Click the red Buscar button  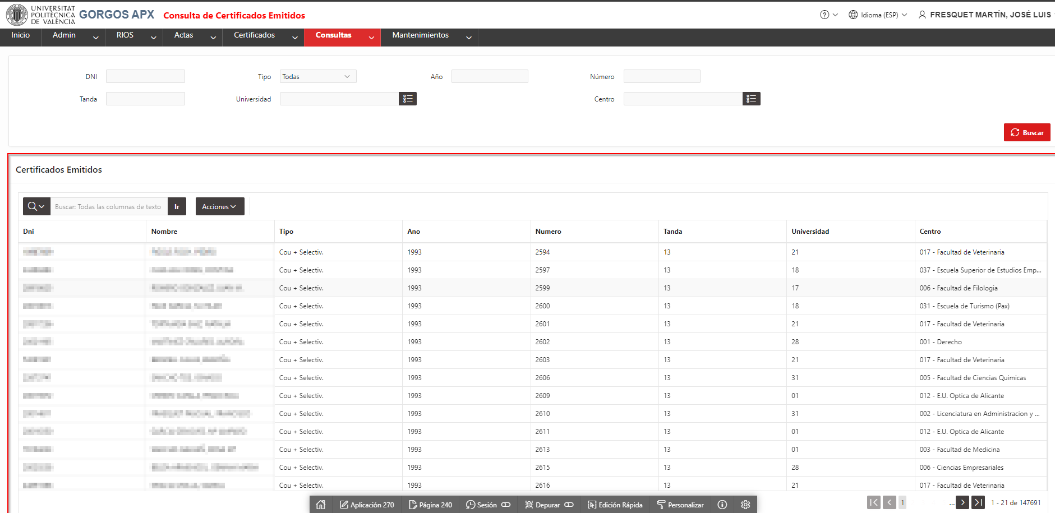(x=1027, y=132)
